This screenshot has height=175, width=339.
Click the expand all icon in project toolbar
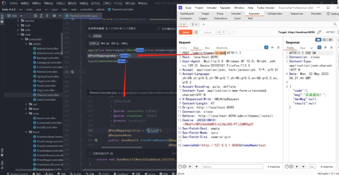pyautogui.click(x=41, y=16)
